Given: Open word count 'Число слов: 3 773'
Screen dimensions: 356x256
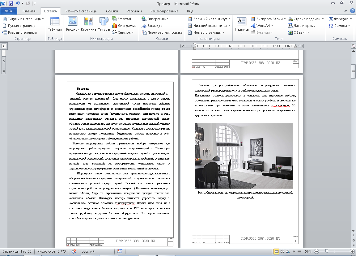Looking at the screenshot, I should coord(52,251).
